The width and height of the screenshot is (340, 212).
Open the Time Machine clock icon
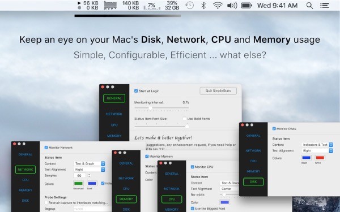(x=189, y=6)
